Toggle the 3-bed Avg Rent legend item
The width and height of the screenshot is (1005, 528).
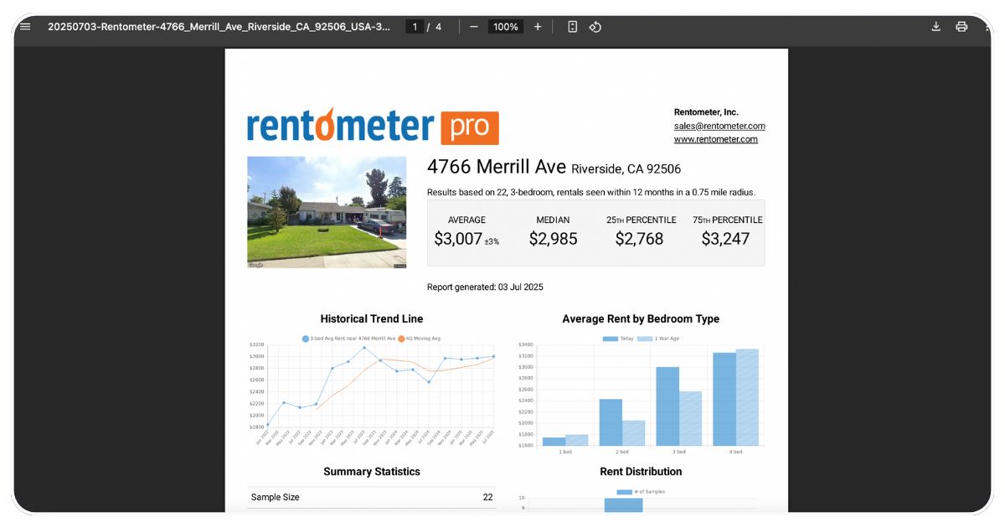click(x=348, y=339)
